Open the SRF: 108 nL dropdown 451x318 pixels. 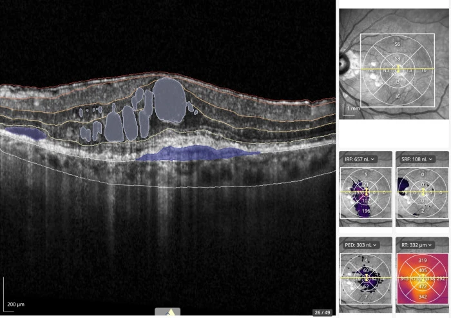point(416,159)
